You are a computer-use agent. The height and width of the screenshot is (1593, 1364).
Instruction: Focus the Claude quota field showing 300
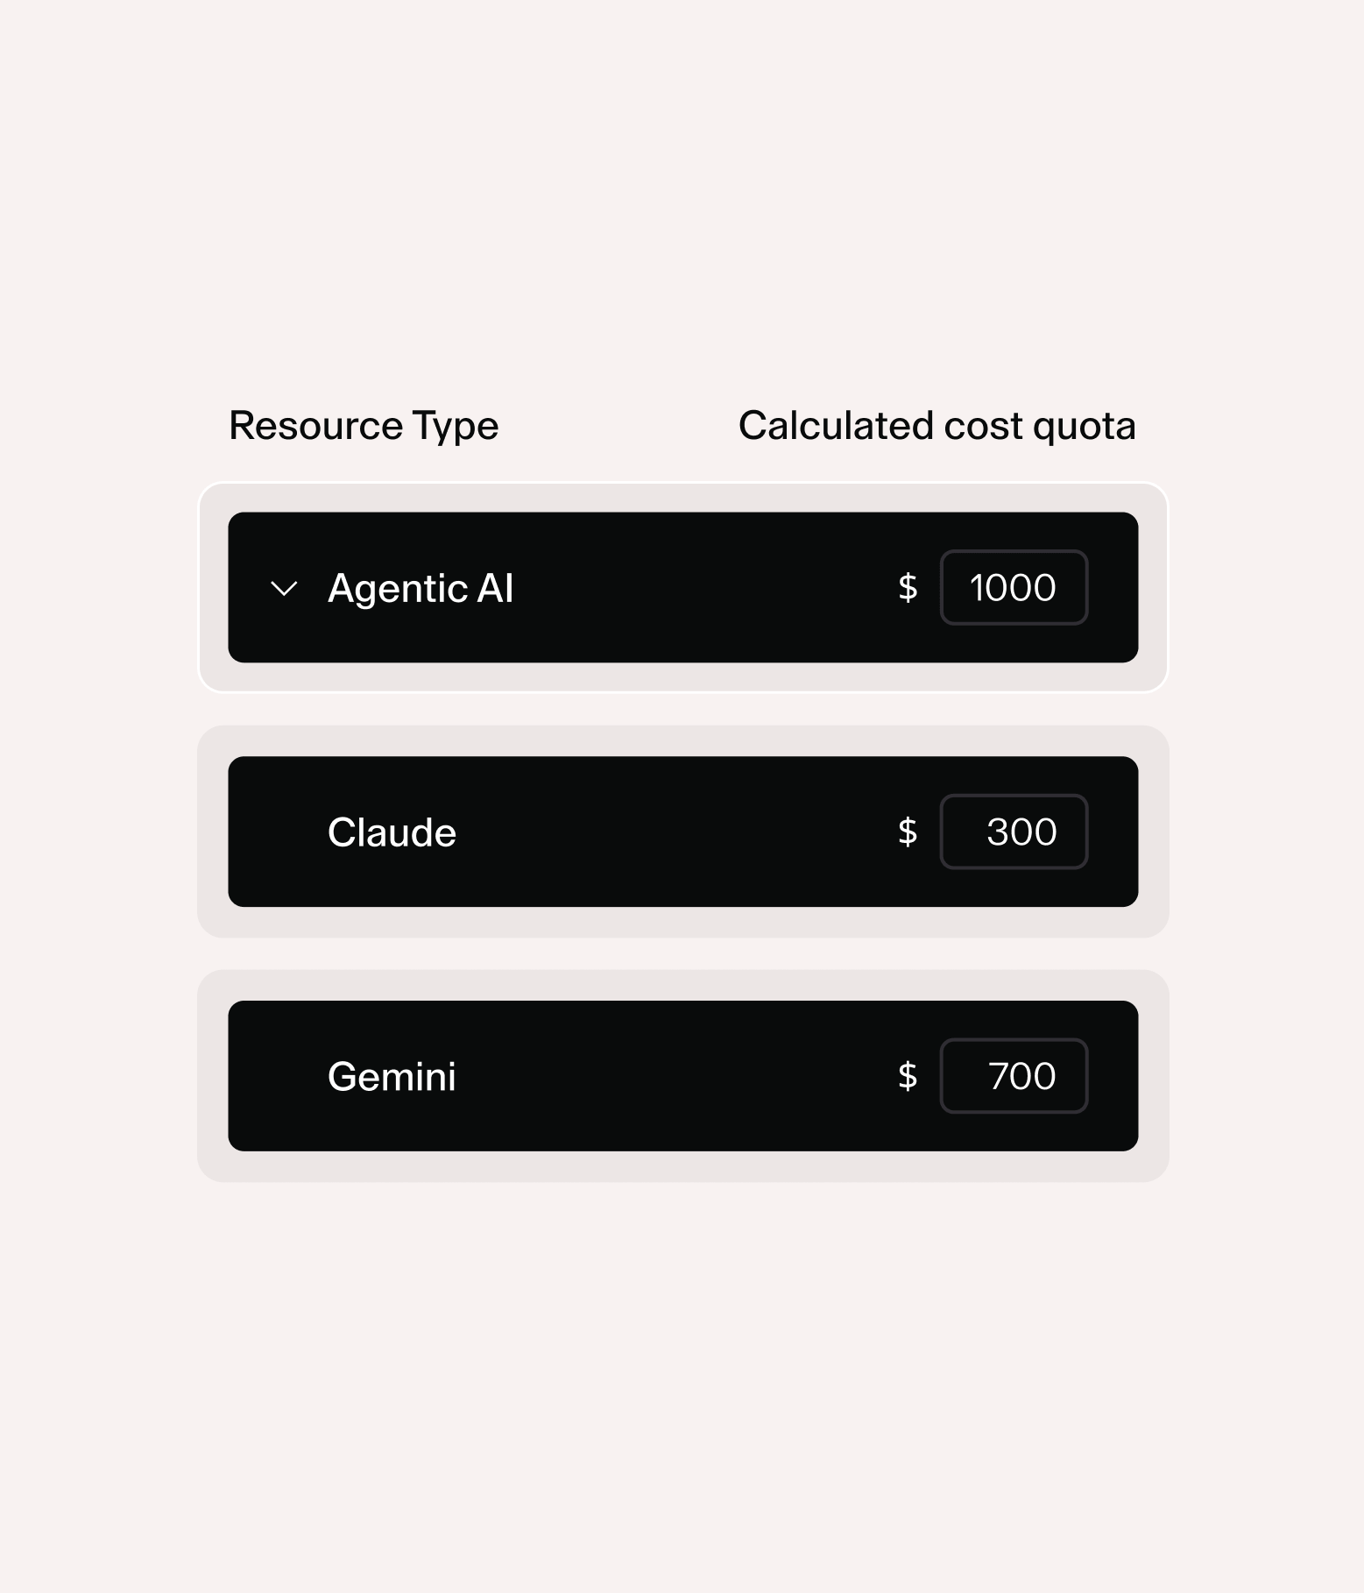[1014, 832]
